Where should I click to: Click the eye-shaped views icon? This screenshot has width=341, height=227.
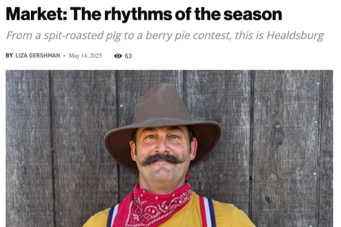coord(118,56)
